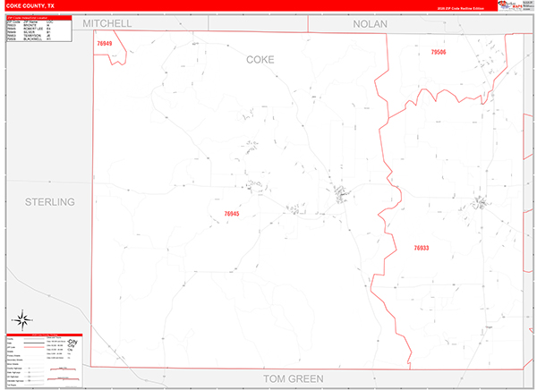Screen dimensions: 537x390
Task: Click the COKE county name label
Action: click(260, 60)
